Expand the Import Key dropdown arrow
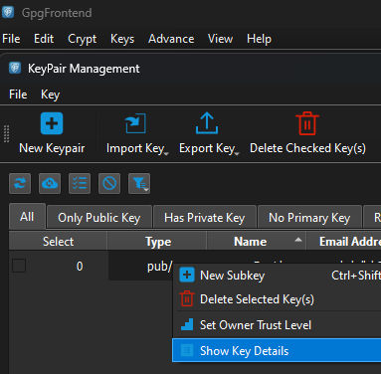 (x=166, y=154)
